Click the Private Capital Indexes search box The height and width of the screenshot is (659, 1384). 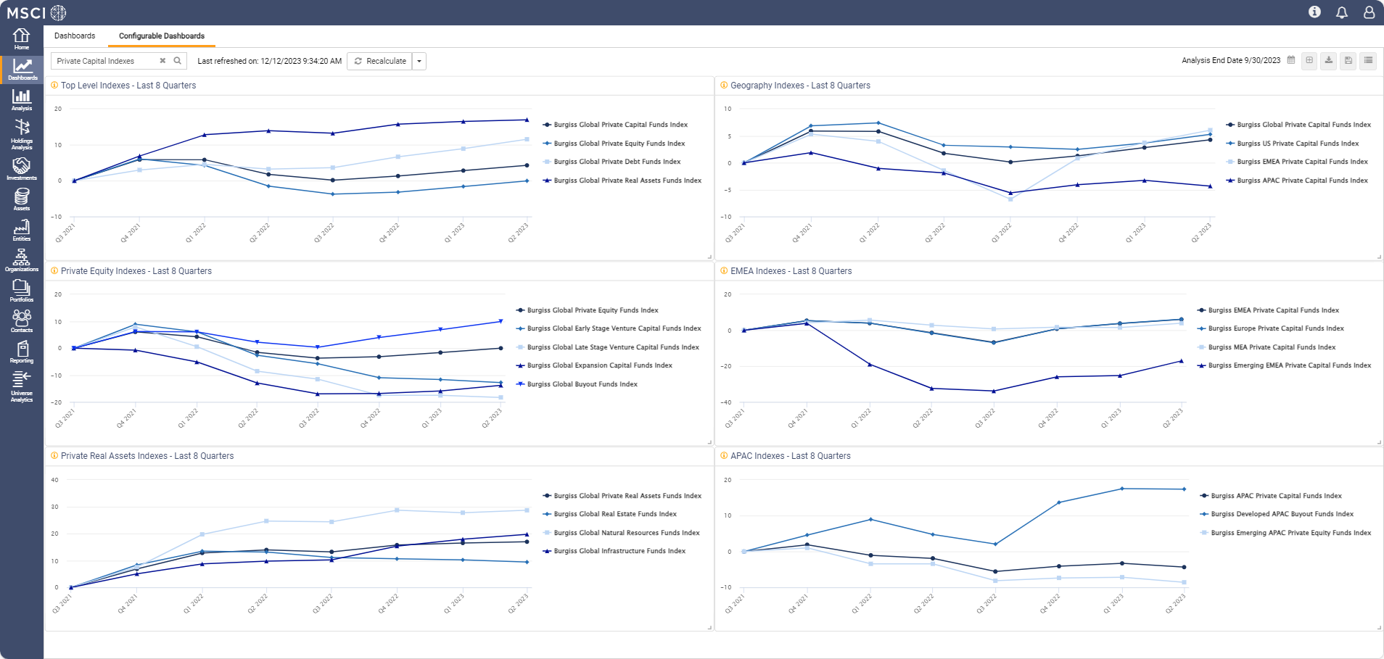coord(105,62)
